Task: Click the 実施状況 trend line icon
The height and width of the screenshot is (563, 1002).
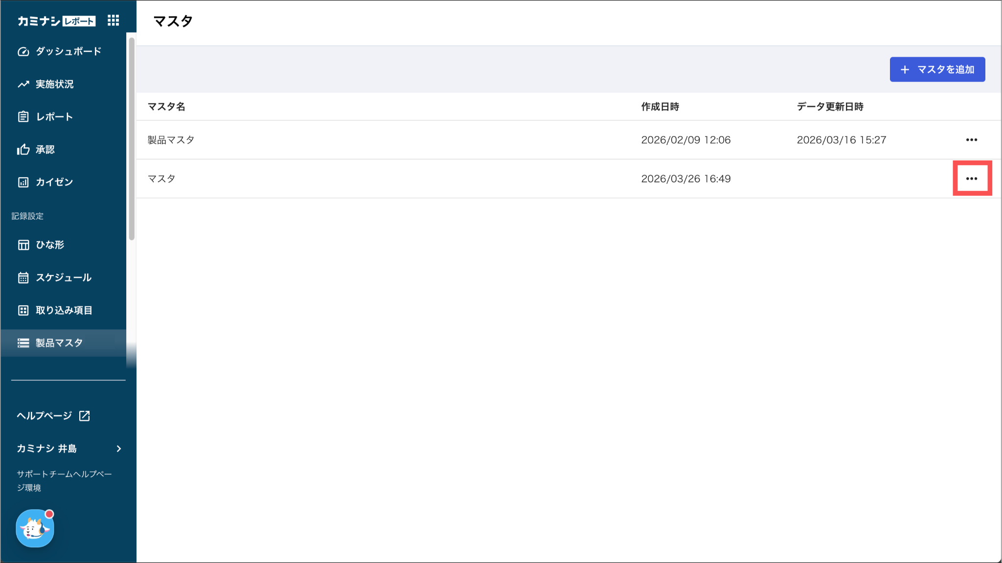Action: 23,84
